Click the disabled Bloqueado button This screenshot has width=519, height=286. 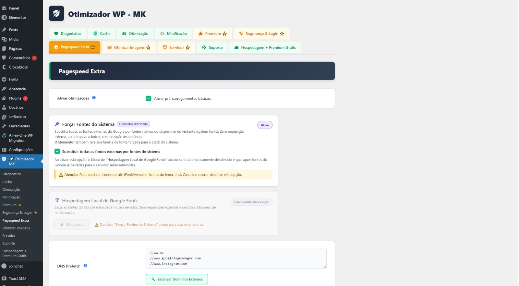click(x=72, y=225)
